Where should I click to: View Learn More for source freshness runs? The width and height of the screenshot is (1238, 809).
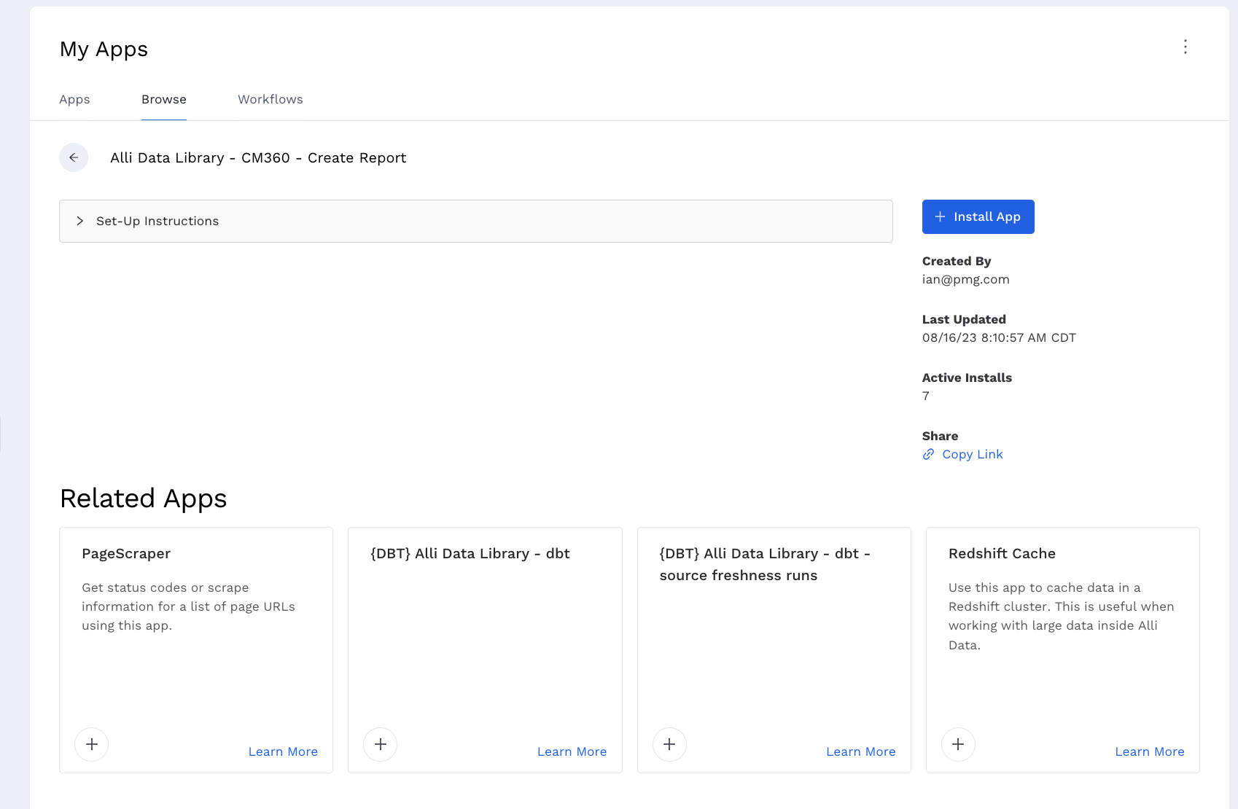(x=860, y=751)
